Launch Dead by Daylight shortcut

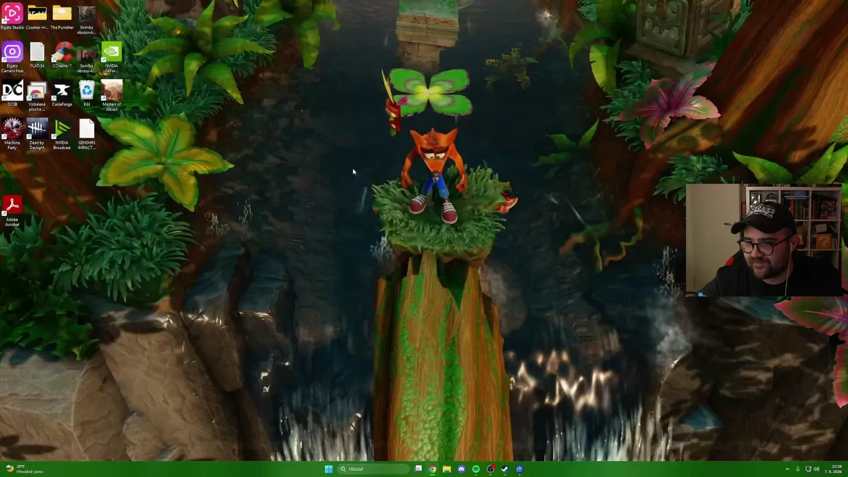37,134
